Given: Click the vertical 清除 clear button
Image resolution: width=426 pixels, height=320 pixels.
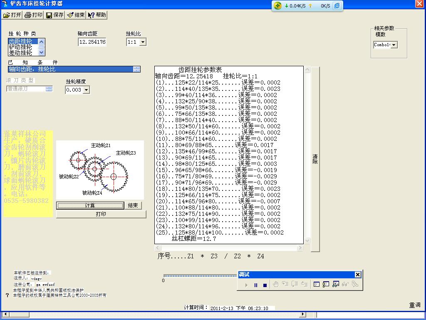Looking at the screenshot, I should point(315,159).
